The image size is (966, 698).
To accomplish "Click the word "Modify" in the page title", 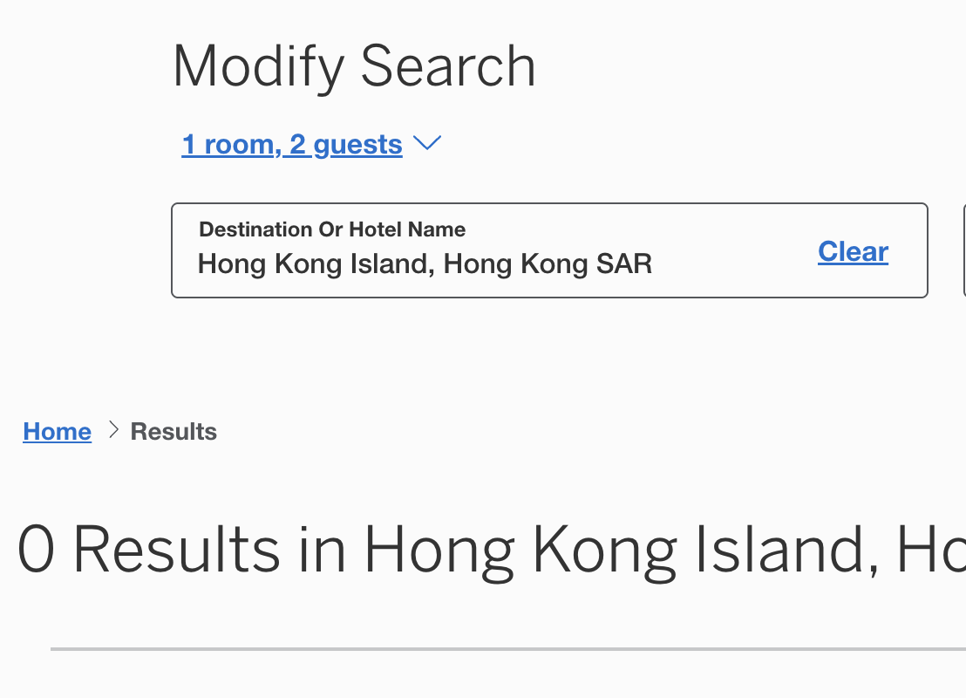I will (258, 66).
